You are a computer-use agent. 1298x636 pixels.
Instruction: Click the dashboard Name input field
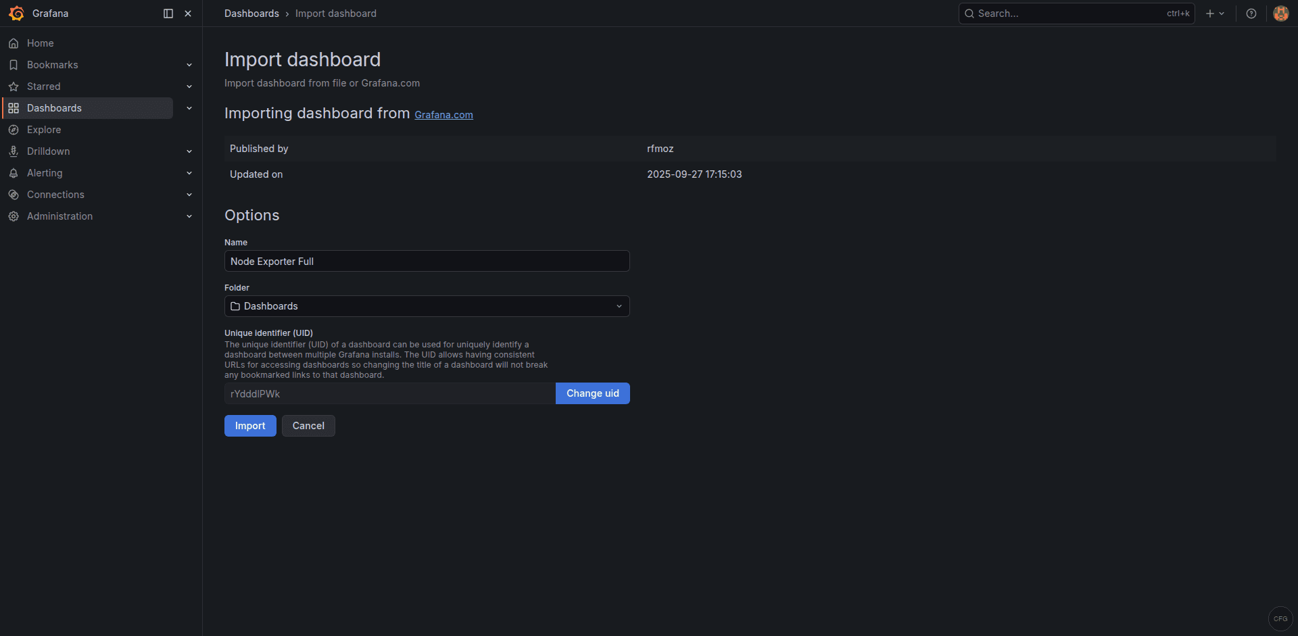tap(427, 261)
